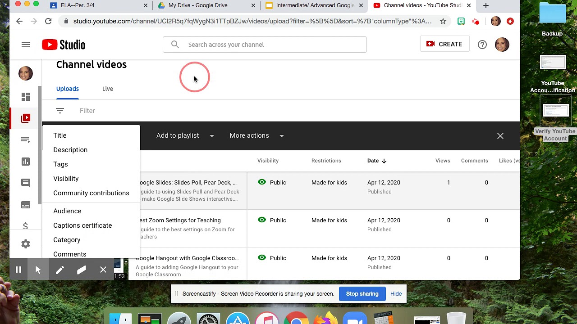
Task: Open Chrome from the dock
Action: point(296,319)
